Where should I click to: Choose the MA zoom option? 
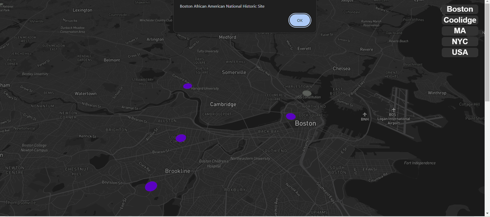[460, 31]
